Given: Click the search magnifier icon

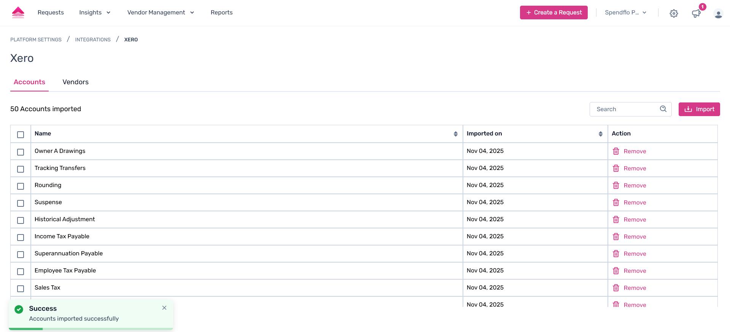Looking at the screenshot, I should point(663,109).
